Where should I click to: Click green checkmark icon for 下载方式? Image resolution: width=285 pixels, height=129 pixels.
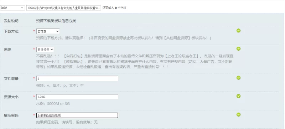[x=238, y=31]
